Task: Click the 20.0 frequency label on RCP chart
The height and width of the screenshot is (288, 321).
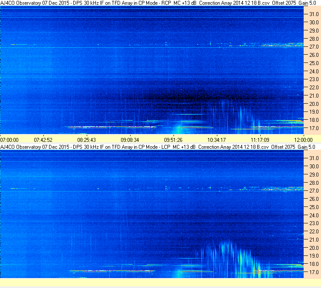Action: [314, 104]
